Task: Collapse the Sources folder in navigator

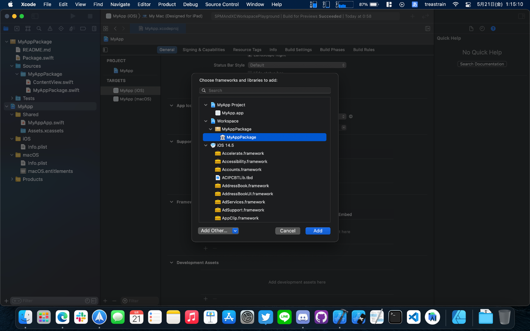Action: tap(12, 66)
